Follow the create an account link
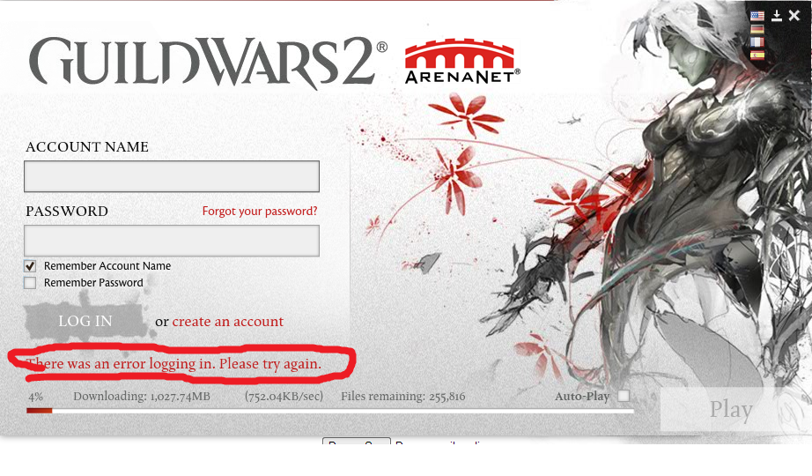This screenshot has height=476, width=812. [228, 322]
